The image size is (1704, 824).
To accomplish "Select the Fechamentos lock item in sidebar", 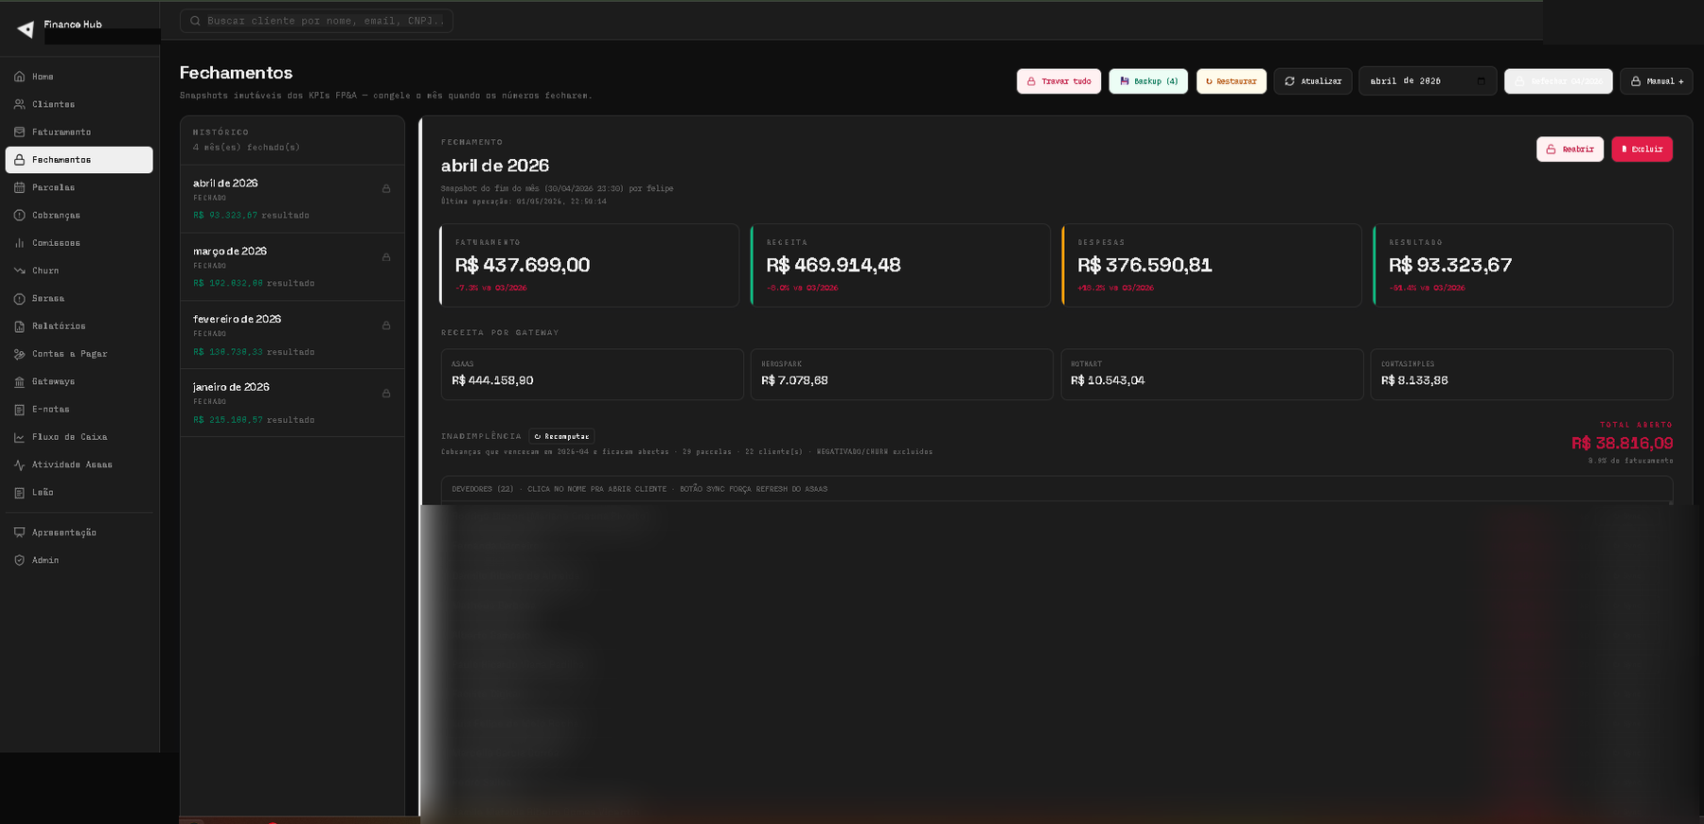I will (x=79, y=160).
